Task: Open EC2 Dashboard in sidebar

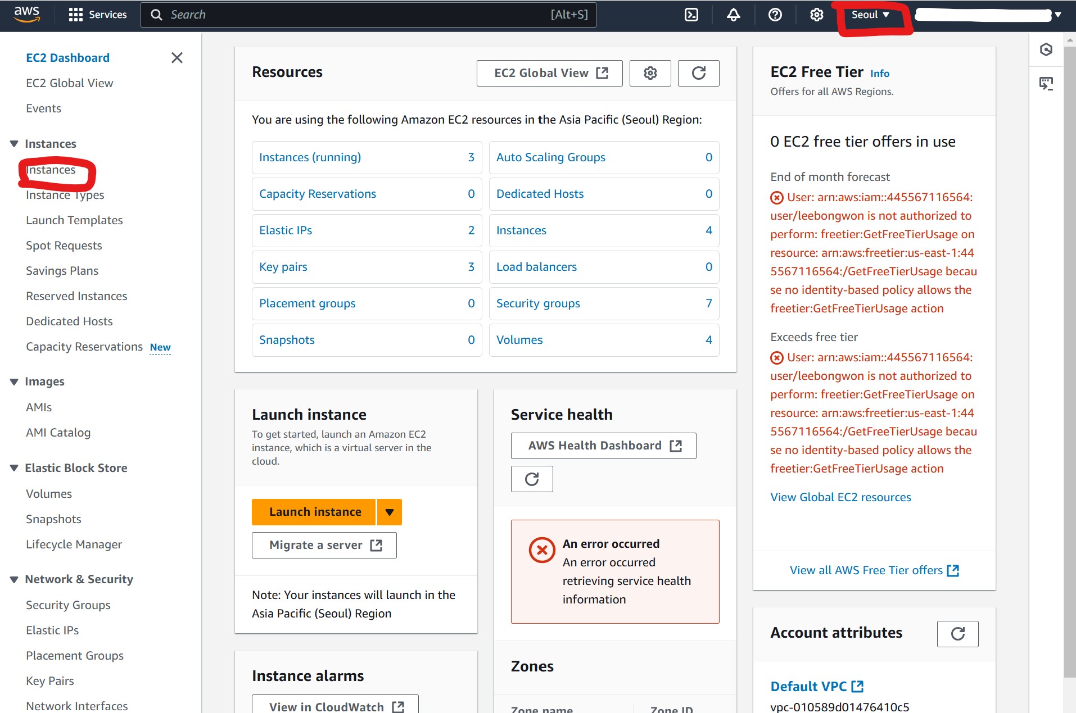Action: 67,58
